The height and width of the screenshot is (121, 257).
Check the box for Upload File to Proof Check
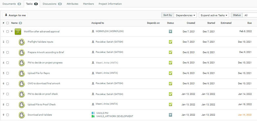8,105
